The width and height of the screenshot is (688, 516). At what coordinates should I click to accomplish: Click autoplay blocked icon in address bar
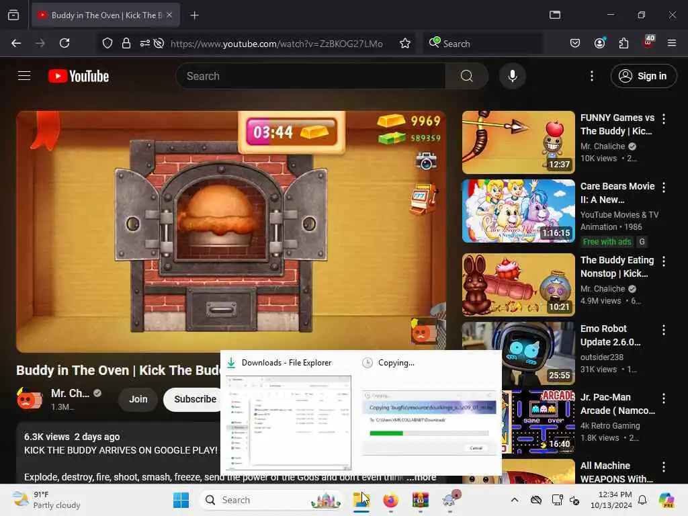[x=159, y=43]
